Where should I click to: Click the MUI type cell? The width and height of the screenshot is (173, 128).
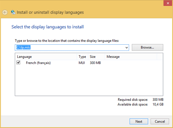(82, 63)
